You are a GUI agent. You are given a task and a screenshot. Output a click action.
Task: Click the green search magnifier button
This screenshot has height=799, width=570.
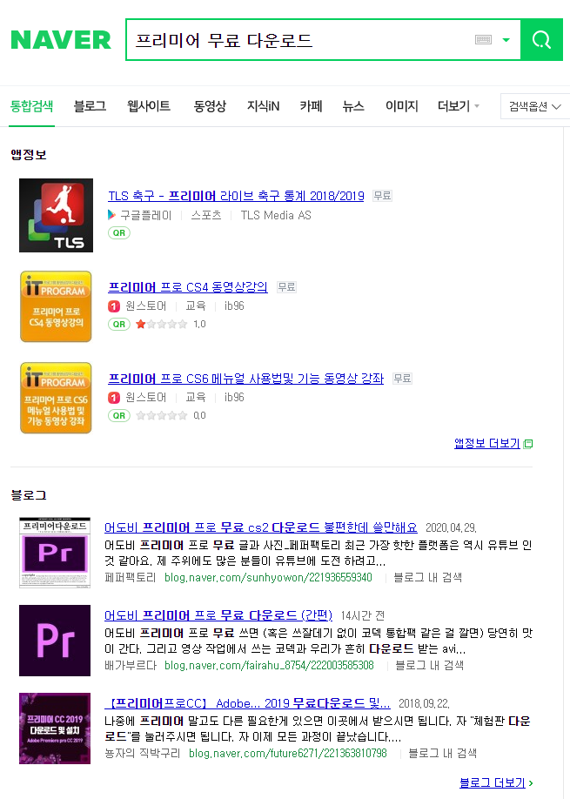(x=541, y=40)
